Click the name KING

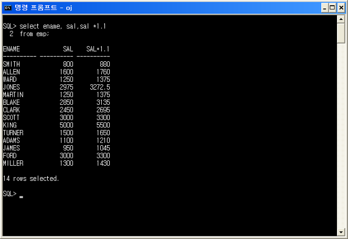coord(10,125)
